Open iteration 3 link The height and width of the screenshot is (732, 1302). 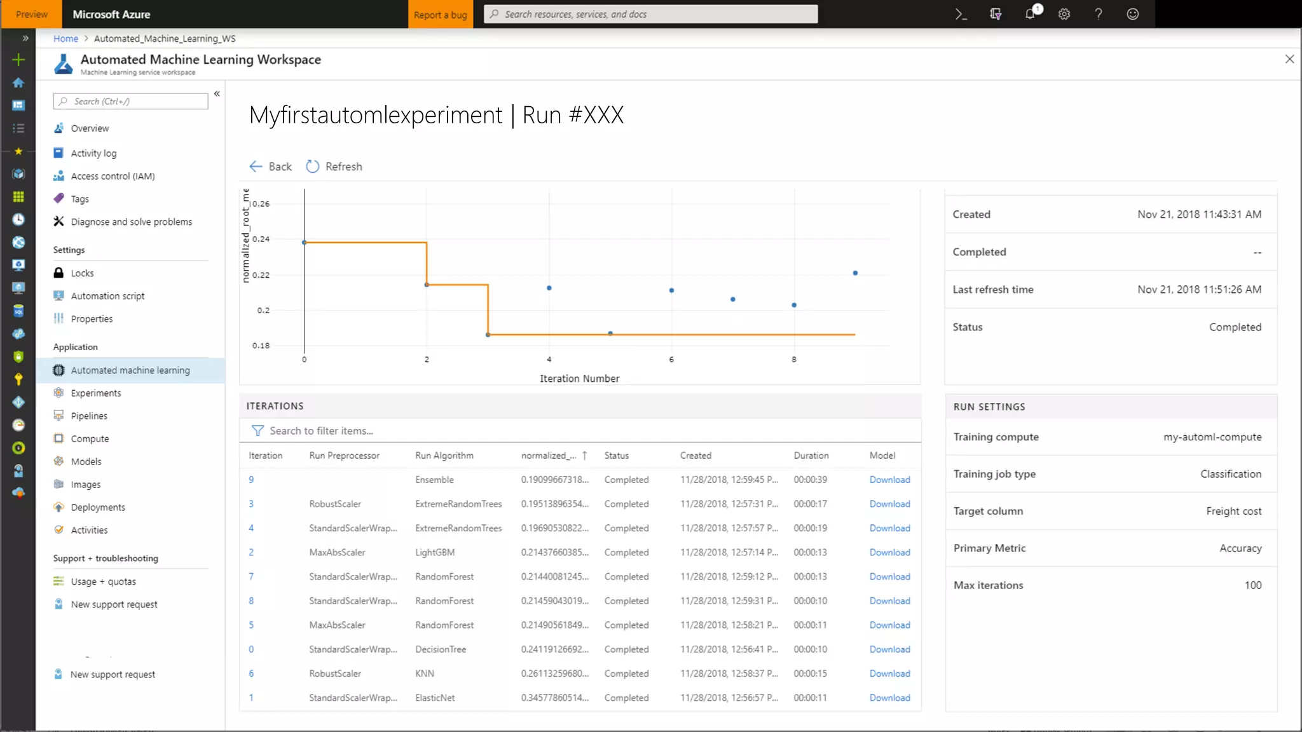point(251,504)
